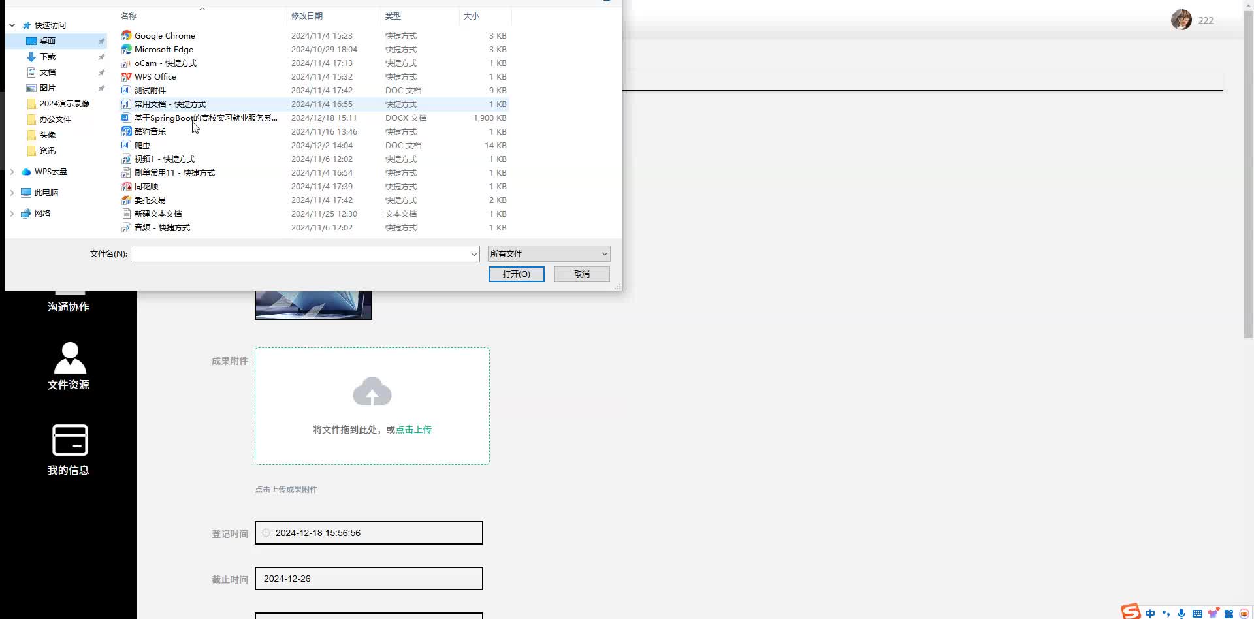
Task: Click the user avatar beside 222
Action: click(x=1181, y=20)
